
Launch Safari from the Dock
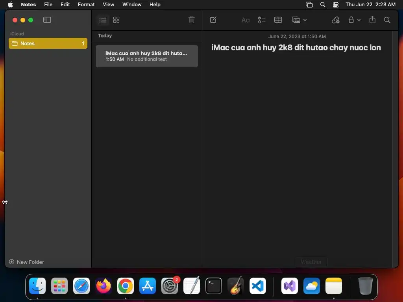(x=81, y=286)
